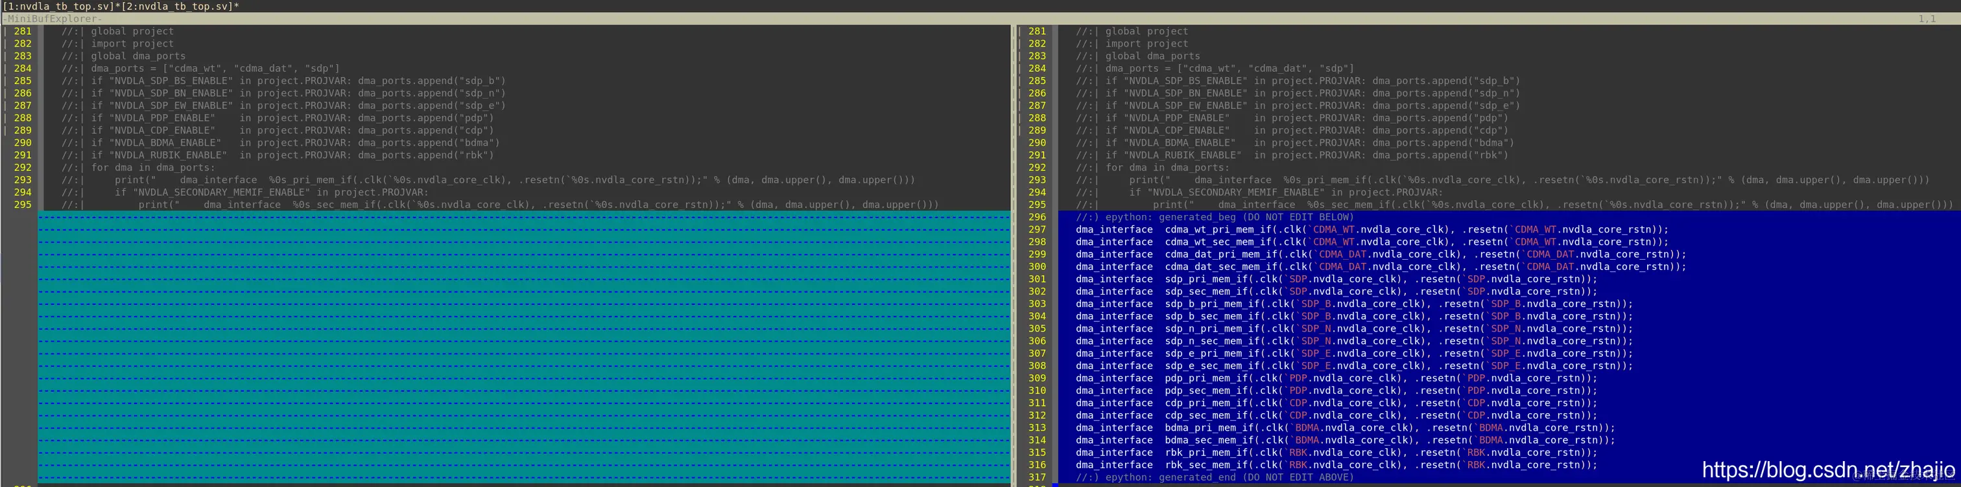Click the pdp_sec_mem_if line
The height and width of the screenshot is (487, 1961).
1337,391
